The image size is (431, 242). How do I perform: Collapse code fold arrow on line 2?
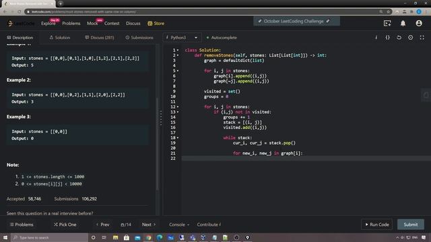178,55
